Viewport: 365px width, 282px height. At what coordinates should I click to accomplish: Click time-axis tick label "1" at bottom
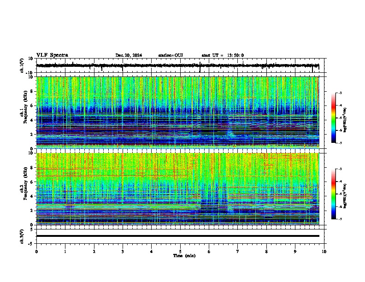click(65, 251)
